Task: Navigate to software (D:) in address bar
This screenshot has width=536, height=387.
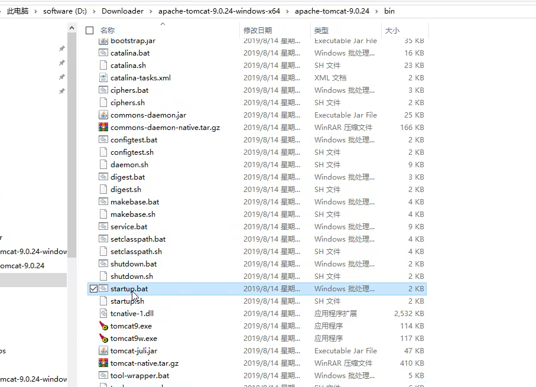Action: (x=65, y=11)
